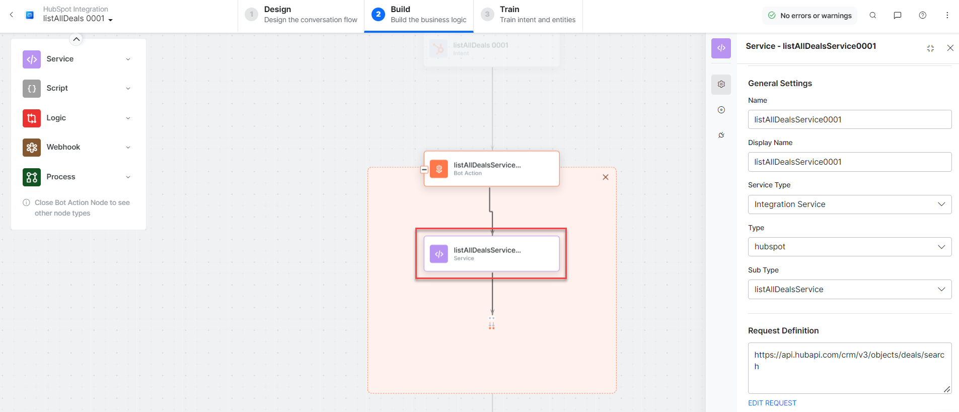Open the help question mark icon
The width and height of the screenshot is (959, 412).
922,16
